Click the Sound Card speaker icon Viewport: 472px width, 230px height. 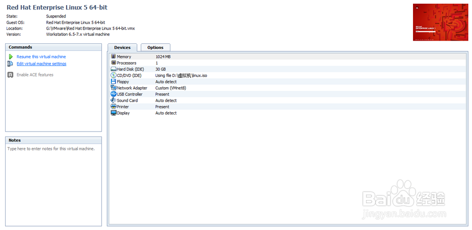[x=113, y=100]
